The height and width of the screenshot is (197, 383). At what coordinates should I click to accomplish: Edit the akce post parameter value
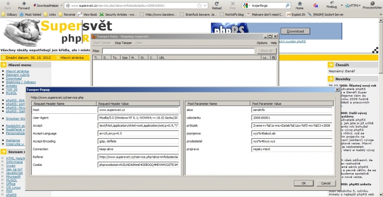[292, 110]
